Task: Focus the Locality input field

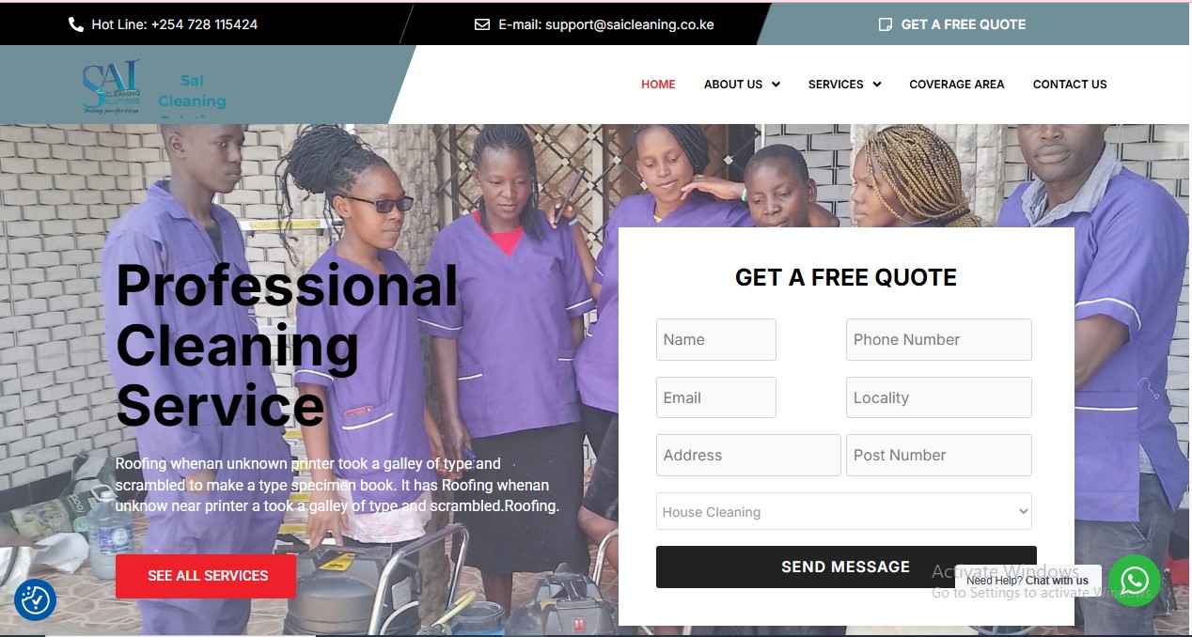Action: [939, 397]
